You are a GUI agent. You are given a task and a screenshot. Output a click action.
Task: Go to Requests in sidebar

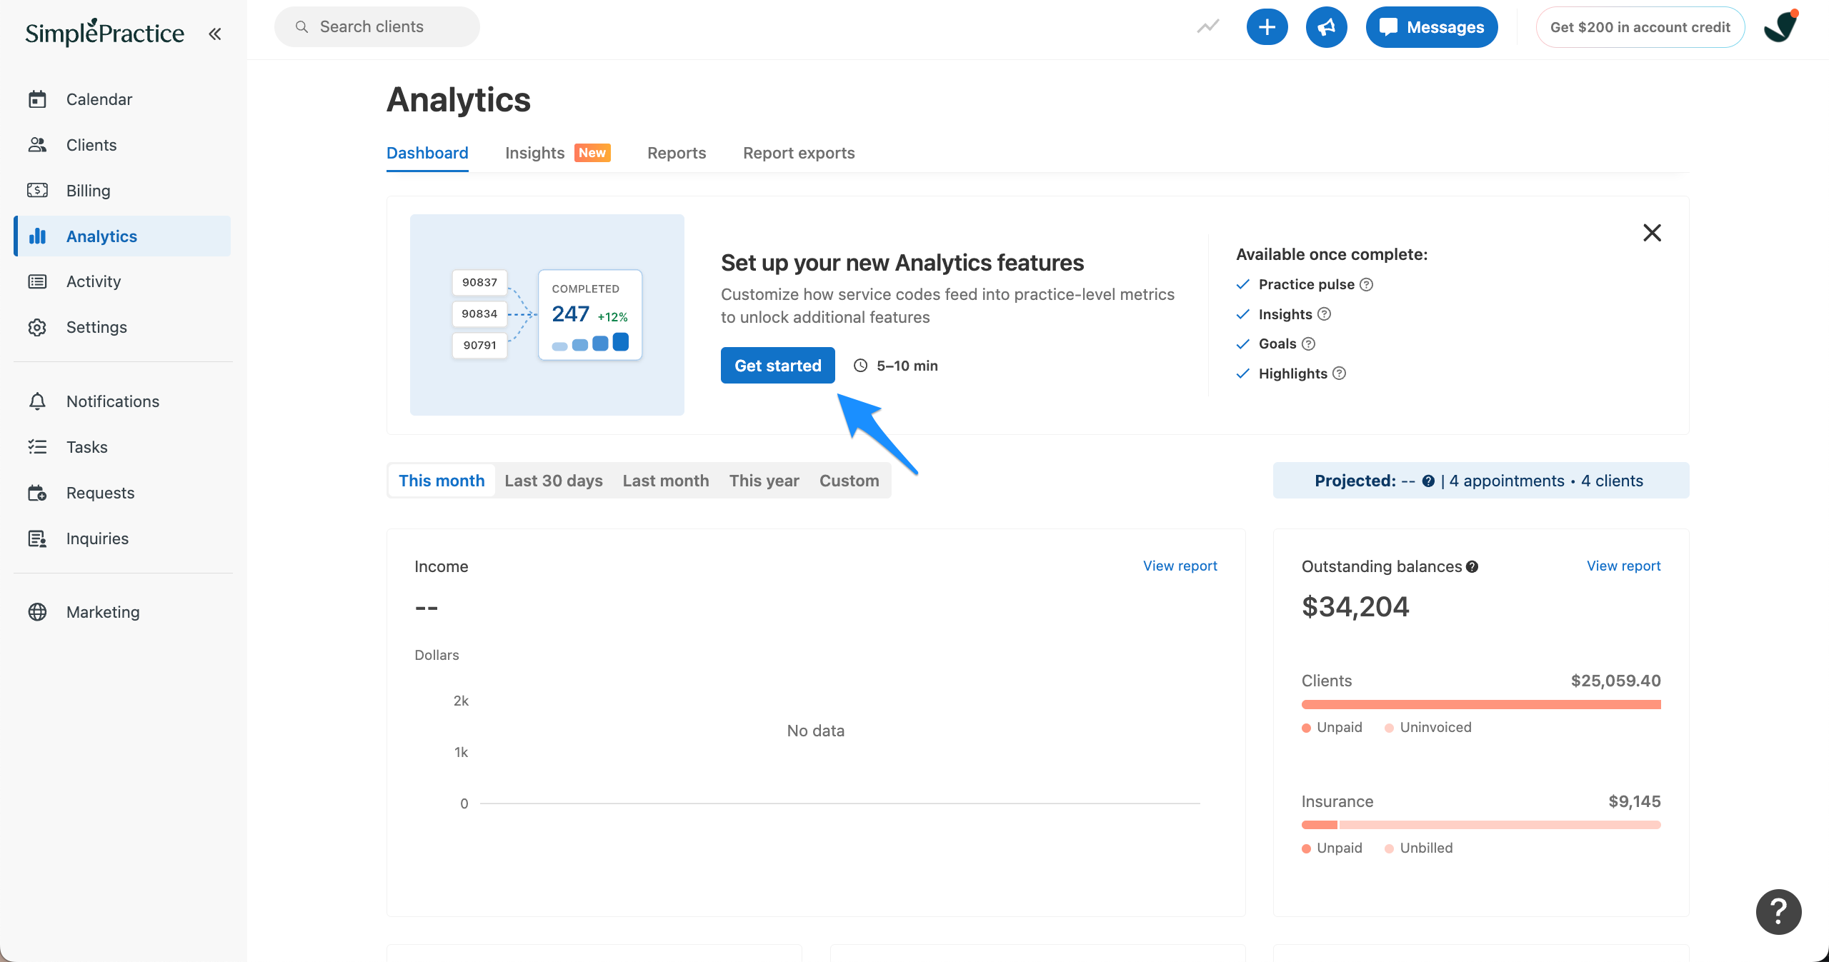122,493
